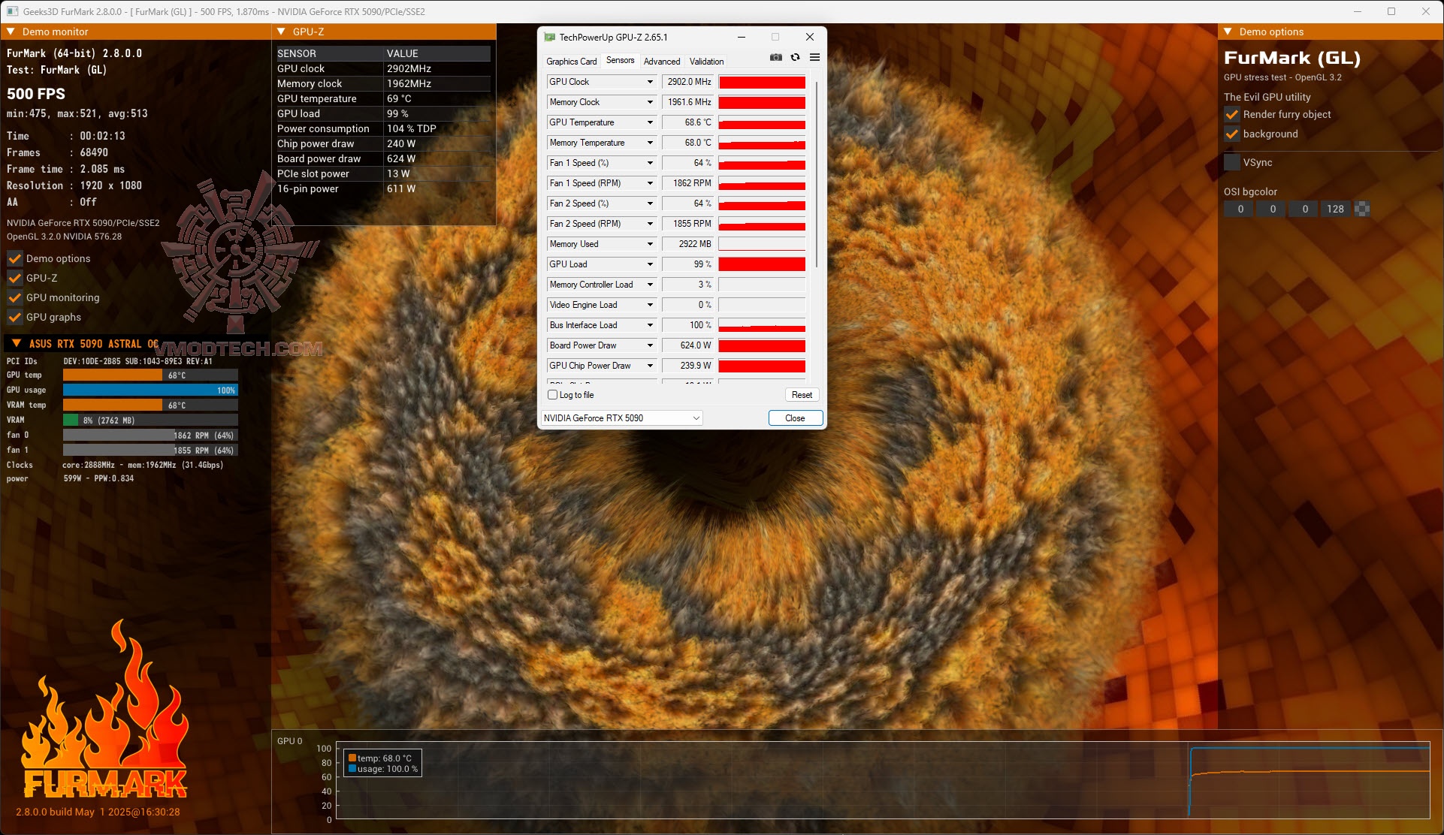Click the GPU-Z screenshot camera icon
Viewport: 1444px width, 835px height.
pos(776,57)
